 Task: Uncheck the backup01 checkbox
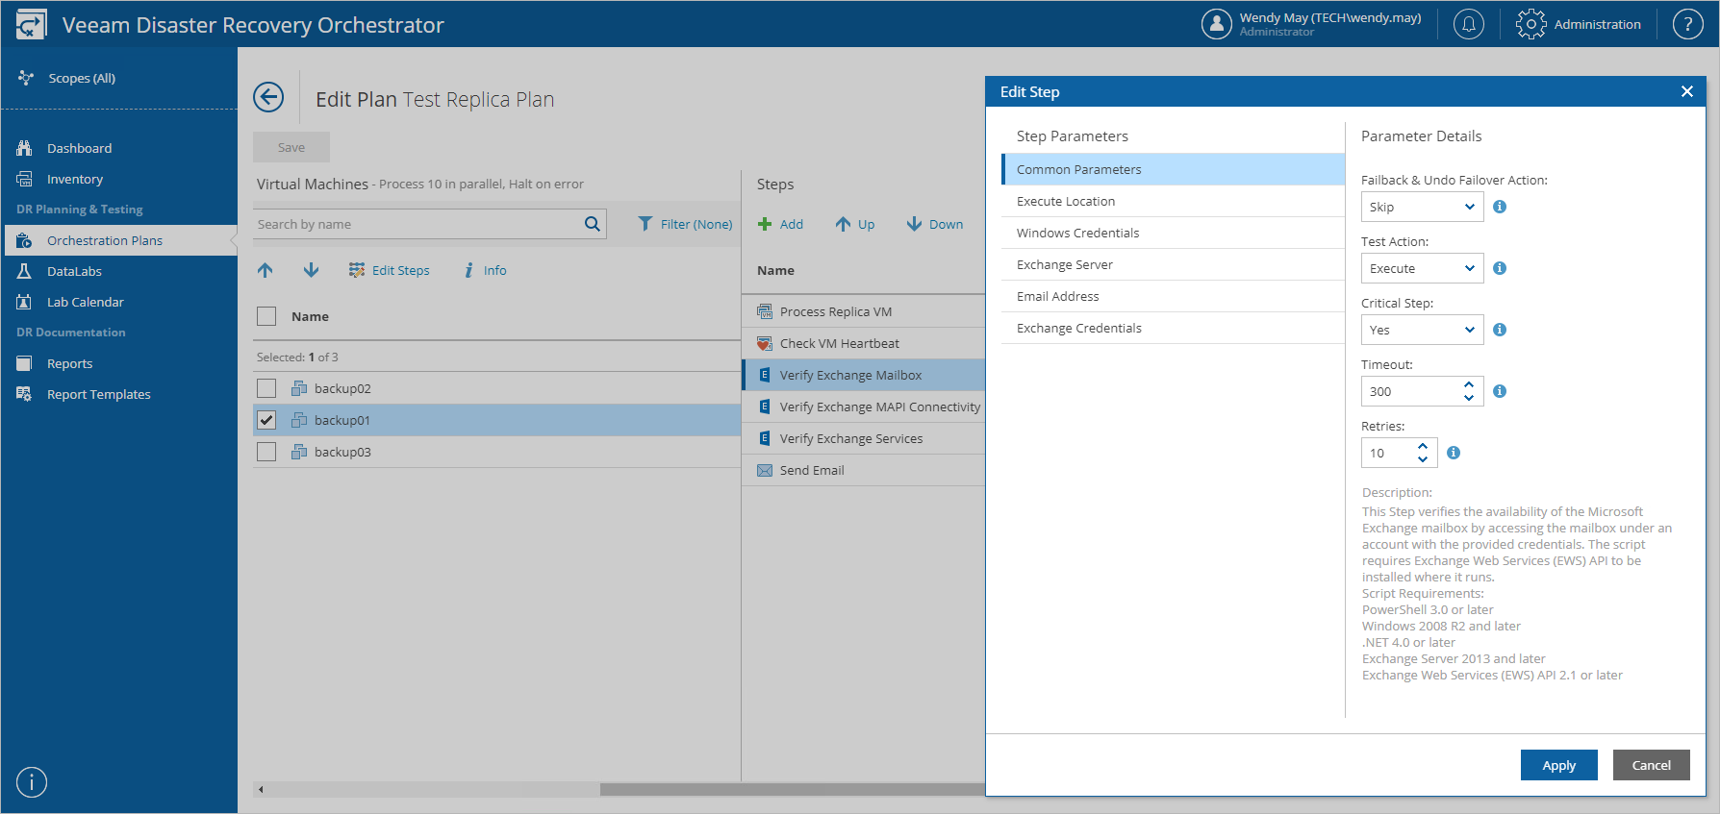pyautogui.click(x=266, y=420)
